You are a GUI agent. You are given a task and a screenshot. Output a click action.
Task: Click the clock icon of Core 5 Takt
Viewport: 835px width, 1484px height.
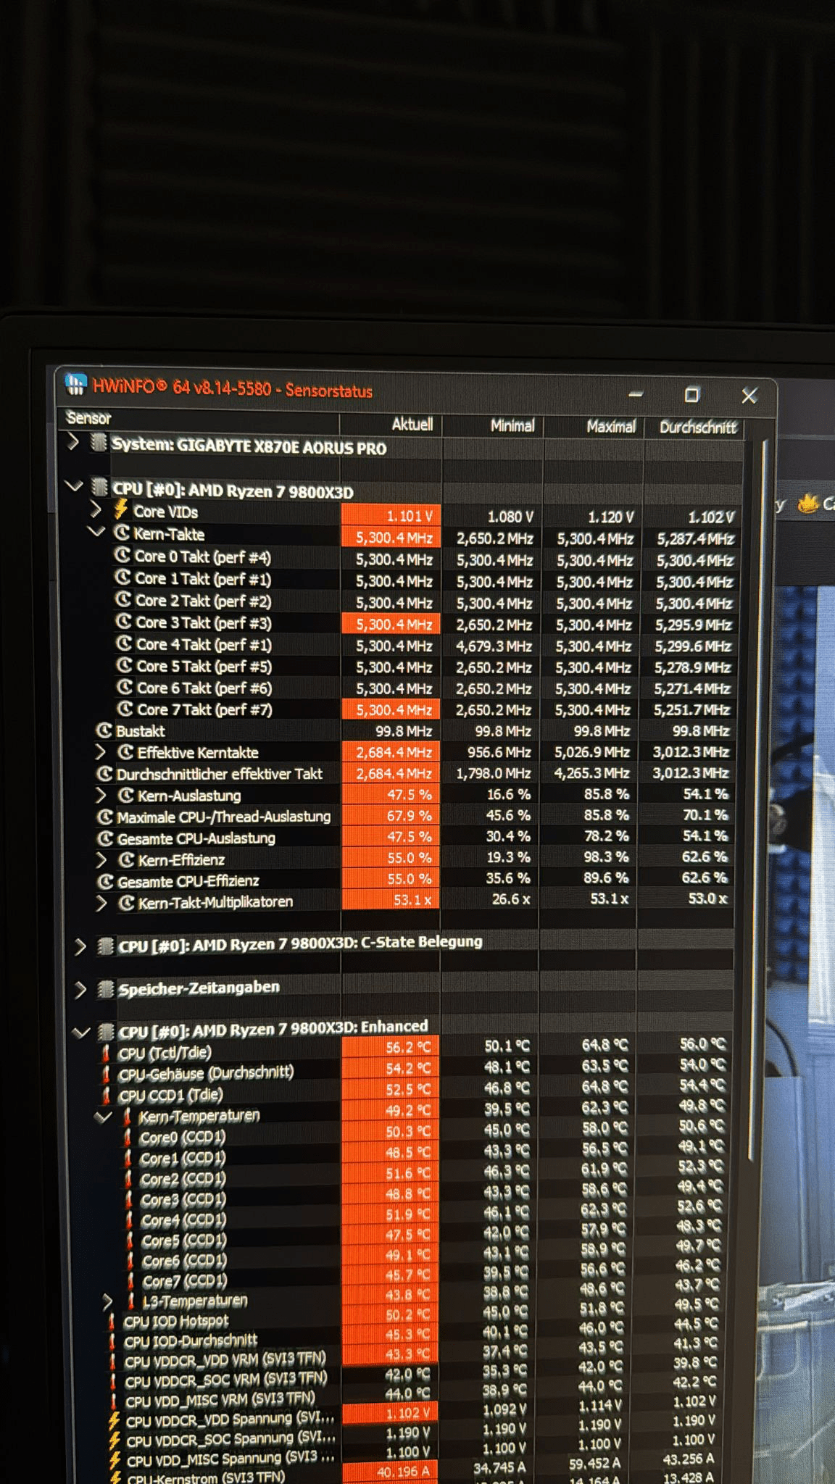point(125,664)
